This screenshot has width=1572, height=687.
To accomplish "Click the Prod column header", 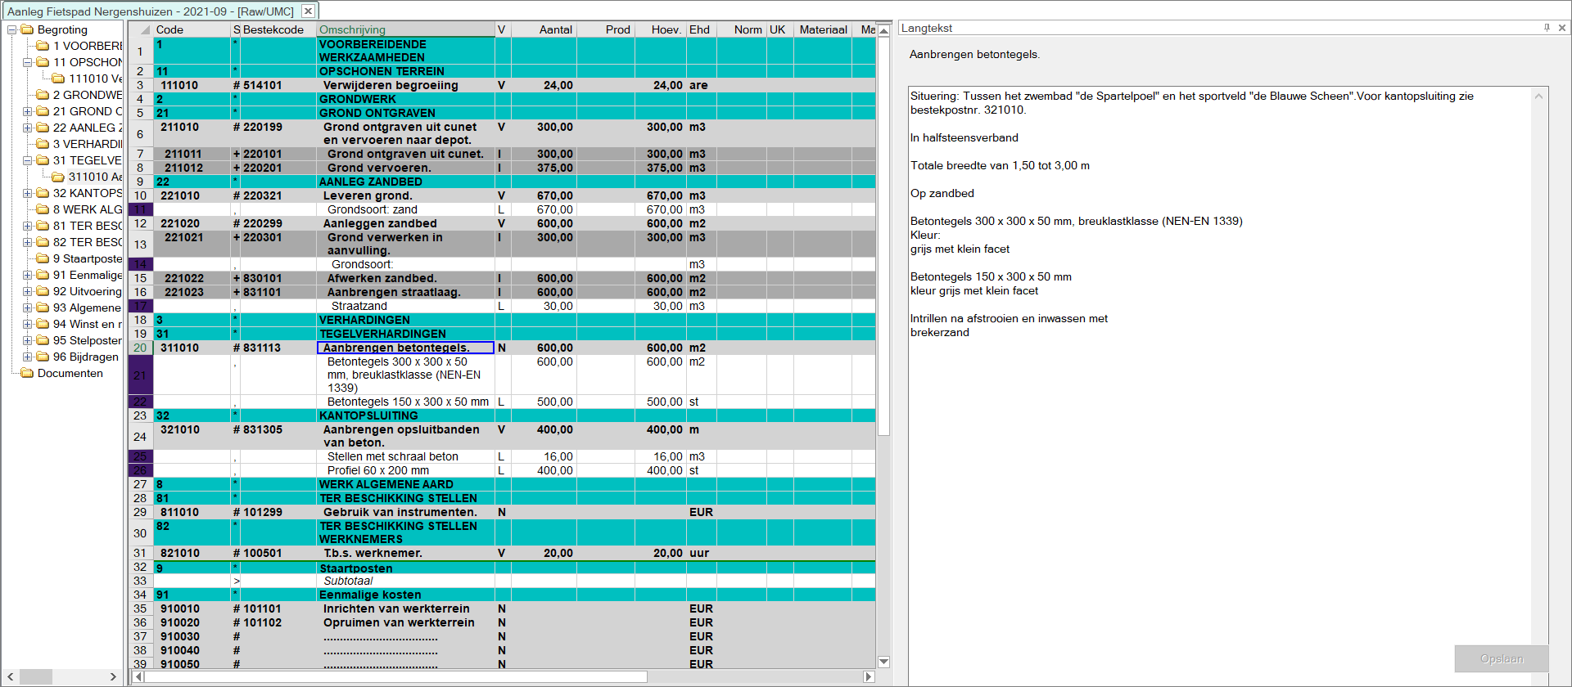I will click(x=606, y=29).
